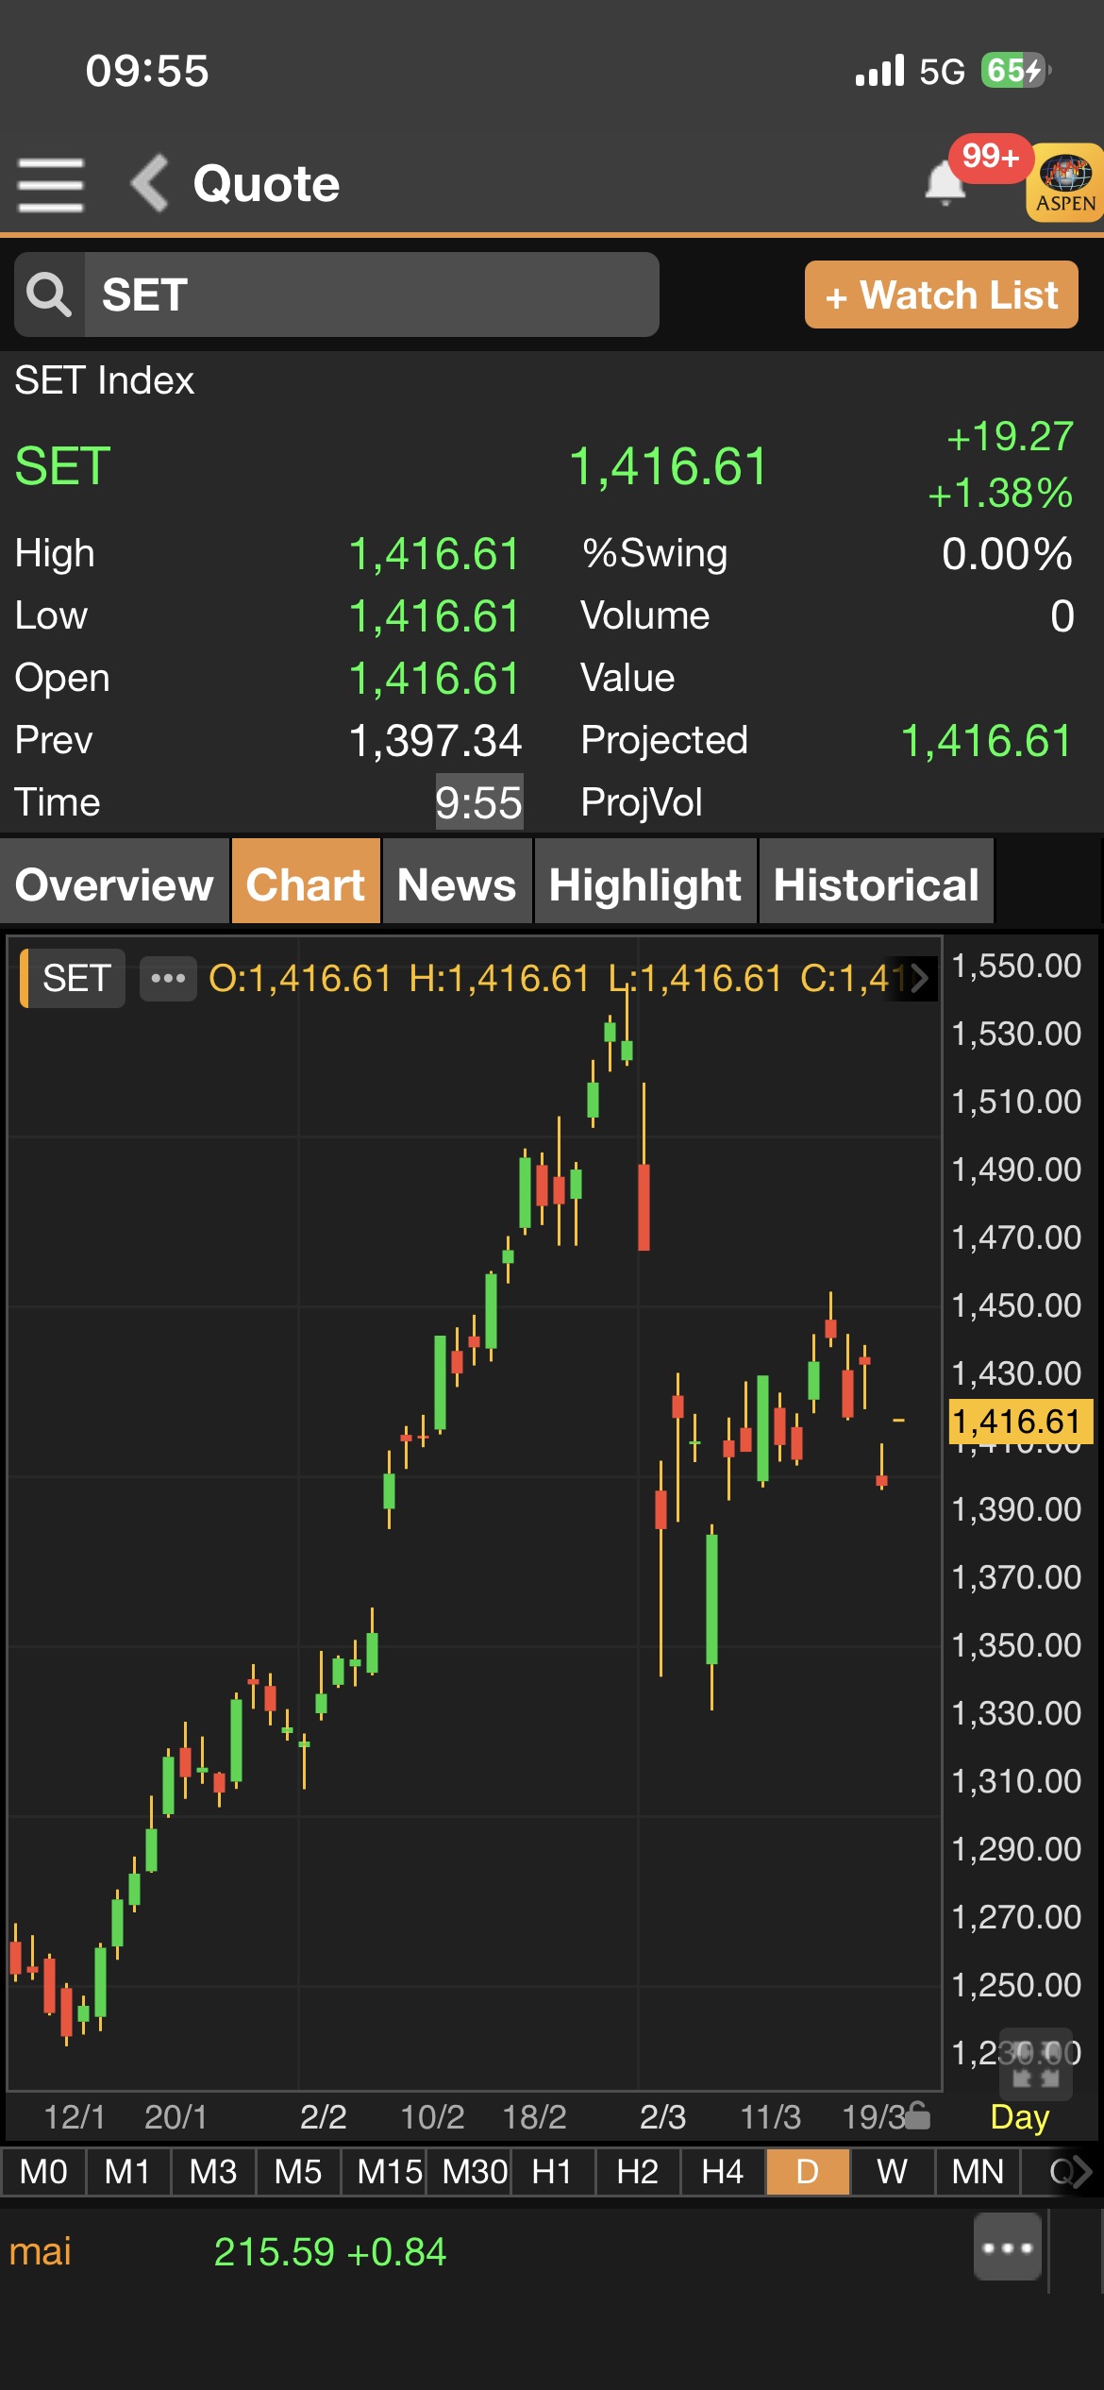1104x2390 pixels.
Task: Open the hamburger main menu
Action: [x=51, y=184]
